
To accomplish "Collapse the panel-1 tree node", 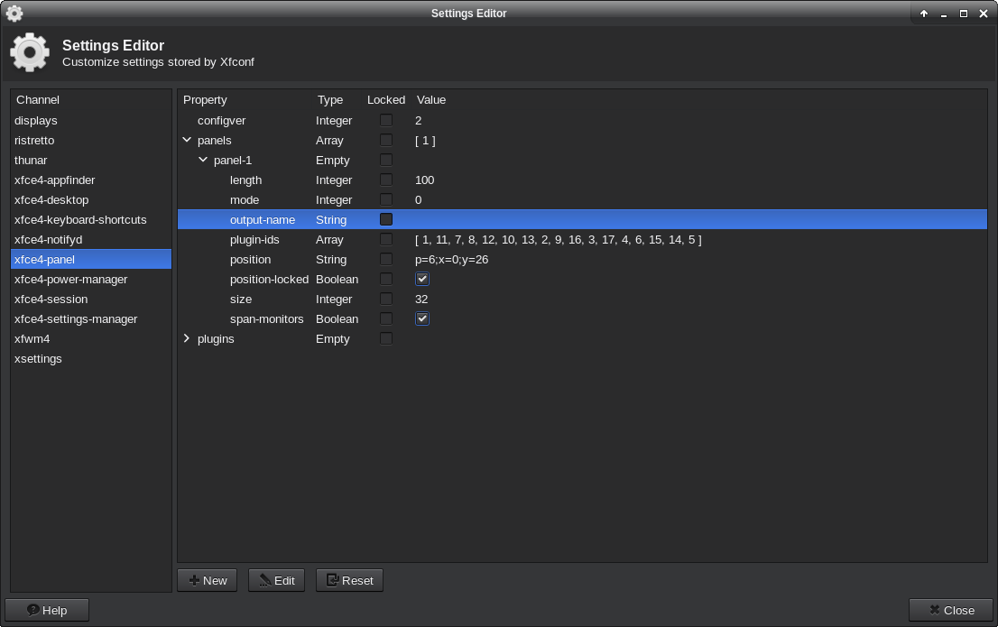I will pos(203,161).
